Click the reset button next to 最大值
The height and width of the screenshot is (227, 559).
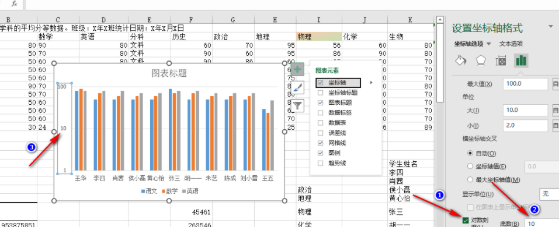click(555, 84)
